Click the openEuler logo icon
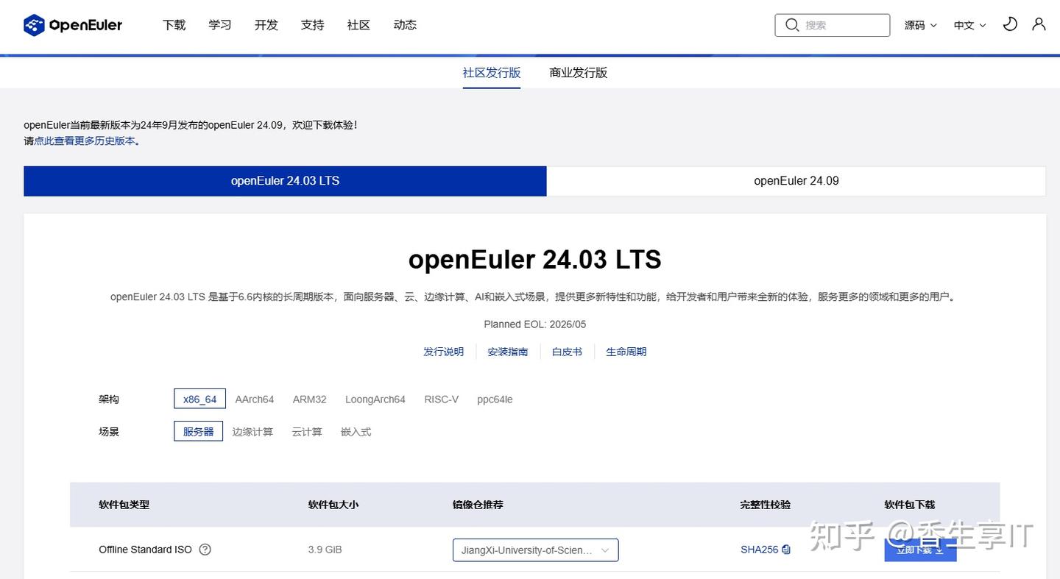 [32, 24]
